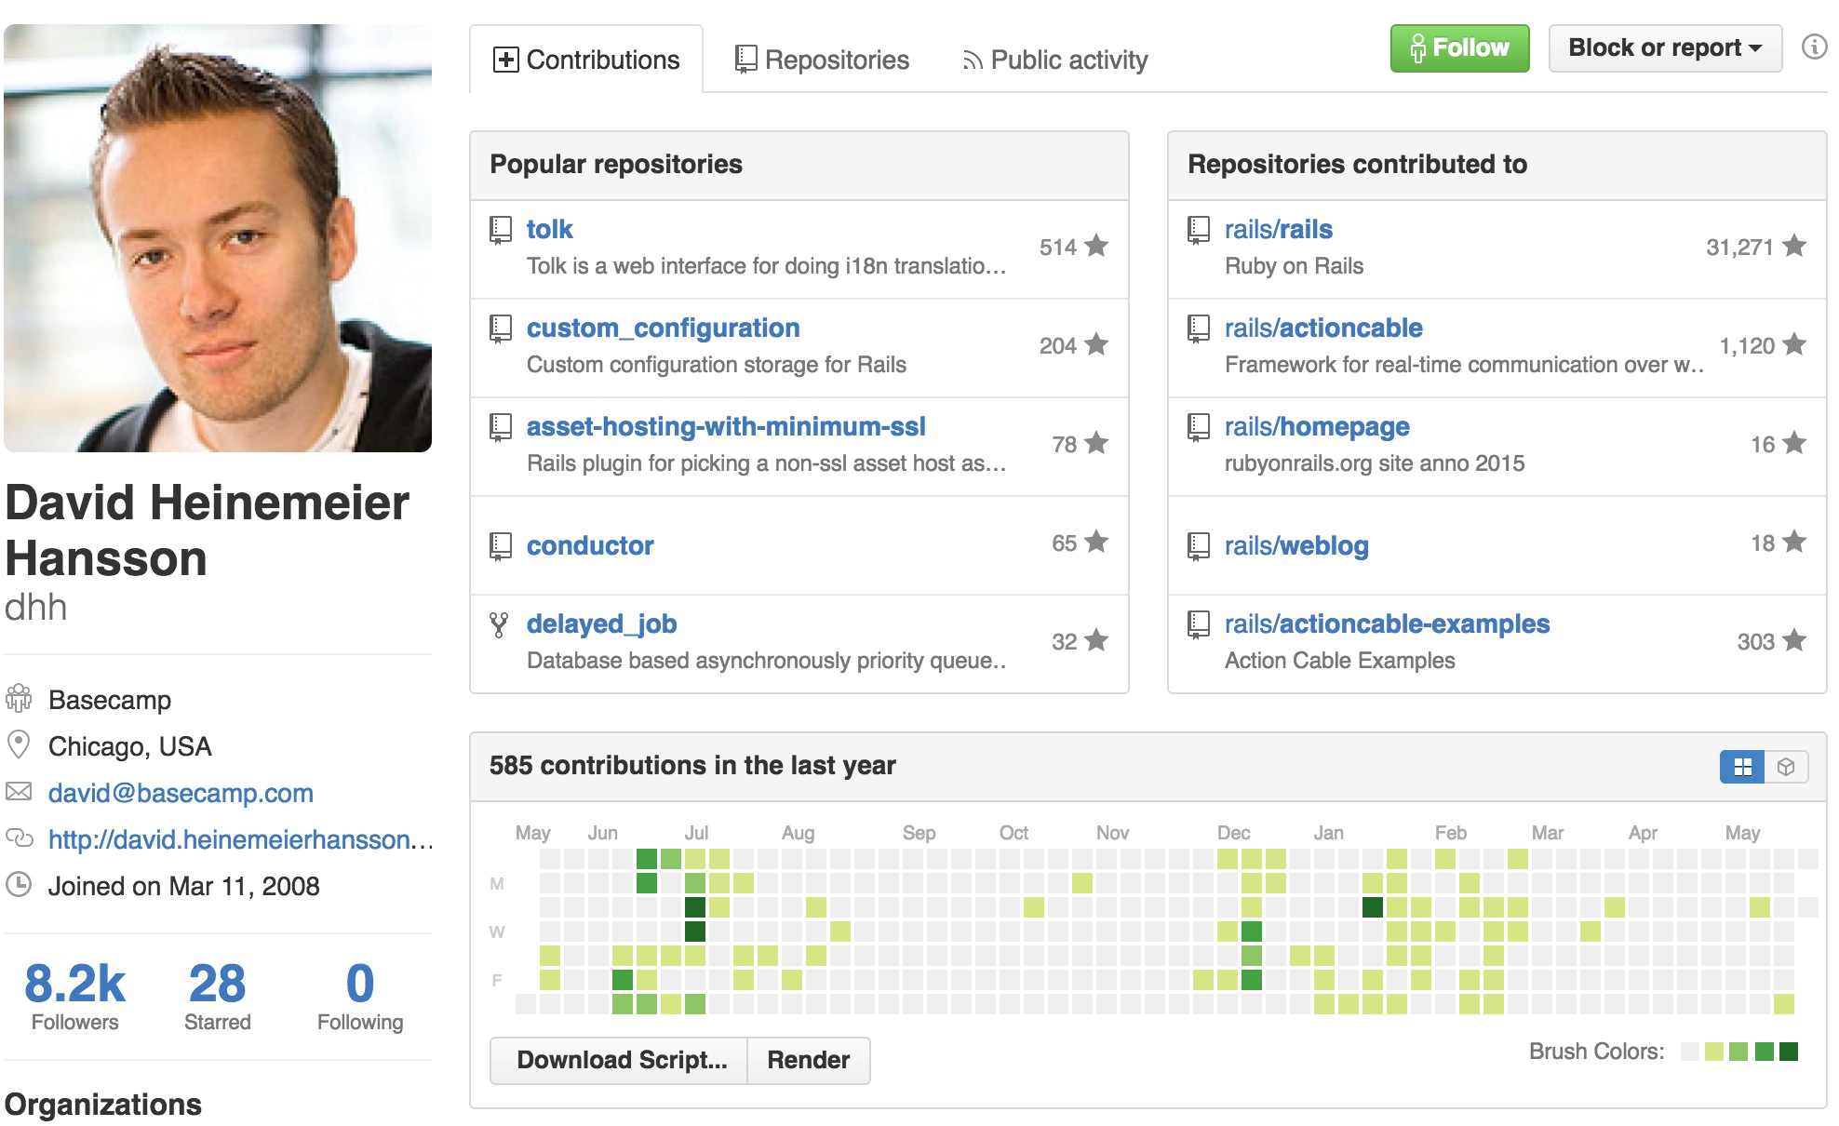1839x1126 pixels.
Task: Click the star icon for rails/rails
Action: (x=1794, y=246)
